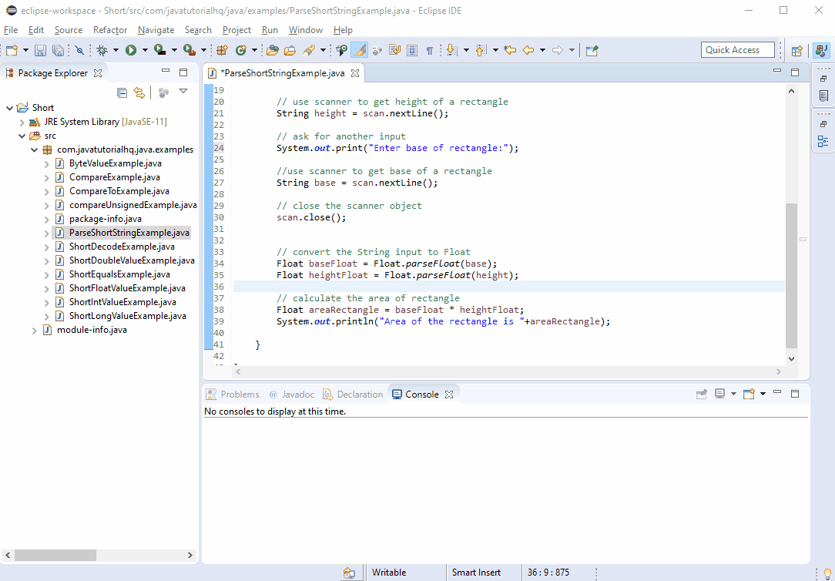Open the Run configurations dropdown arrow
This screenshot has width=835, height=581.
coord(144,50)
